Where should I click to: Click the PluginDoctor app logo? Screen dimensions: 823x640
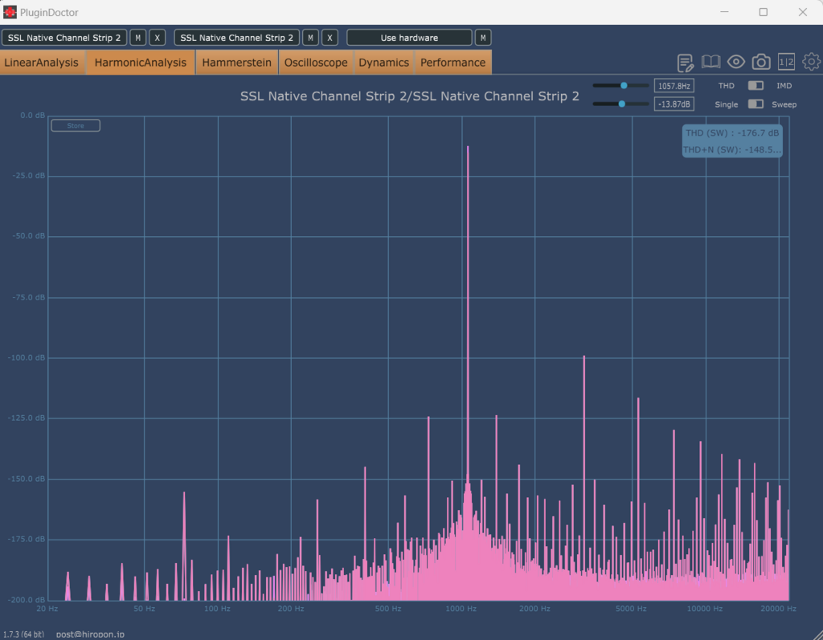(10, 11)
